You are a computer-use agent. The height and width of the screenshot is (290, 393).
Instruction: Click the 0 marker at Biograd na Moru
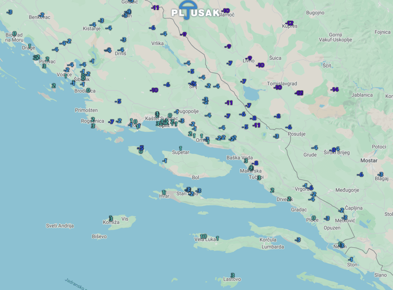15,33
